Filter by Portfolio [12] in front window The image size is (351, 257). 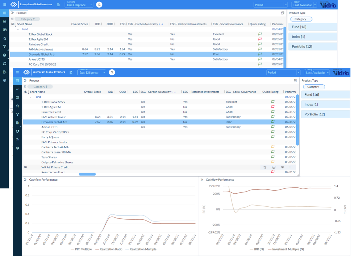326,114
